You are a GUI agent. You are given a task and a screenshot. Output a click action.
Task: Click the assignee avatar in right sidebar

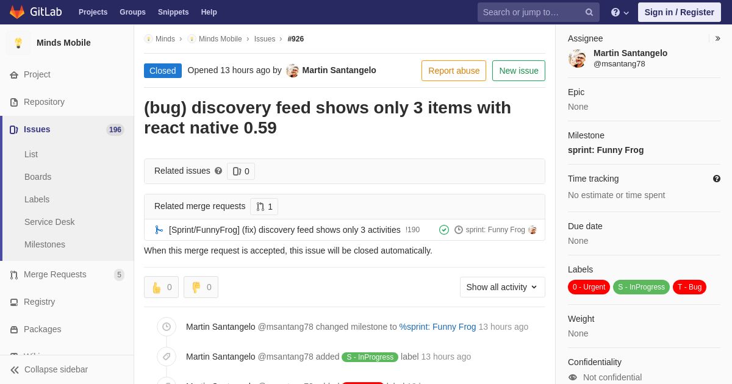tap(577, 59)
